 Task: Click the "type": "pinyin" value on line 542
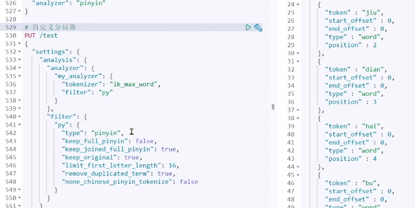click(x=106, y=133)
